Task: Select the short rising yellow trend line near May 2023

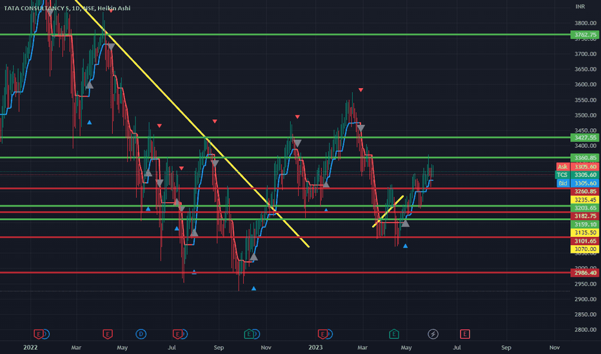Action: [388, 212]
